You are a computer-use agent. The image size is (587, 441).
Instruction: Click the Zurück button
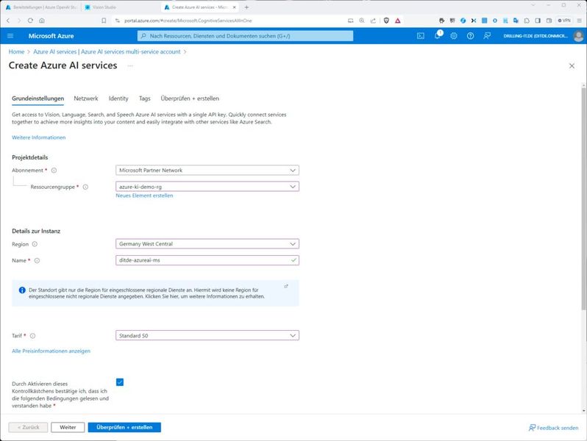click(28, 427)
